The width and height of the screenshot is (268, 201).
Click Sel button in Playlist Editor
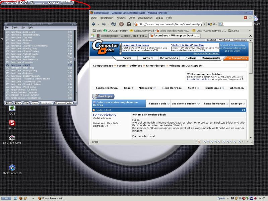point(26,103)
